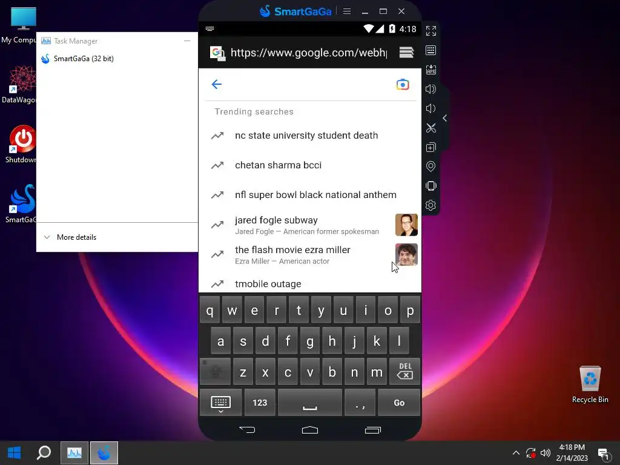620x465 pixels.
Task: Click the volume down icon in sidebar
Action: (x=430, y=108)
